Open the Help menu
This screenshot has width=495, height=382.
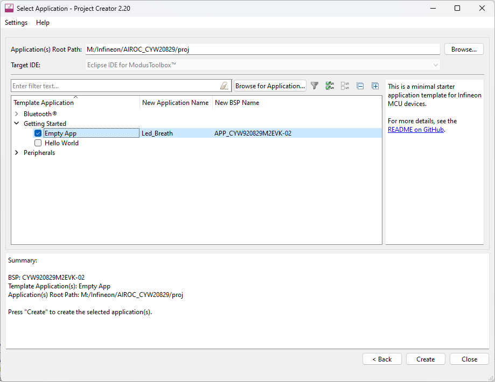43,23
